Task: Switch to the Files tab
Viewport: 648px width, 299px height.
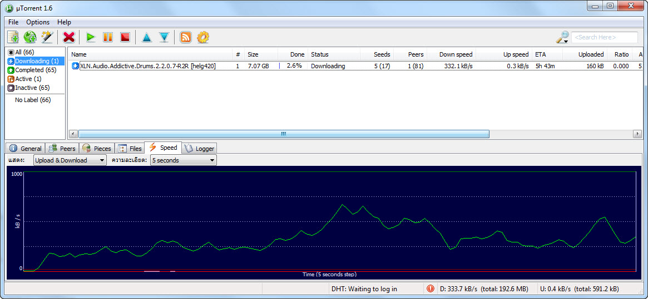Action: 130,149
